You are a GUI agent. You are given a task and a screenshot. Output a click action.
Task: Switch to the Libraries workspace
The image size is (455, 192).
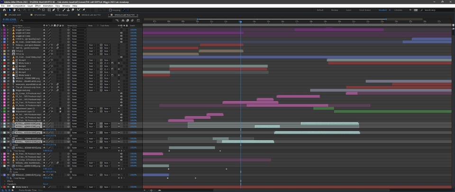(398, 10)
